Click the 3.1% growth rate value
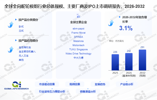157x100 pixels. (x=126, y=28)
